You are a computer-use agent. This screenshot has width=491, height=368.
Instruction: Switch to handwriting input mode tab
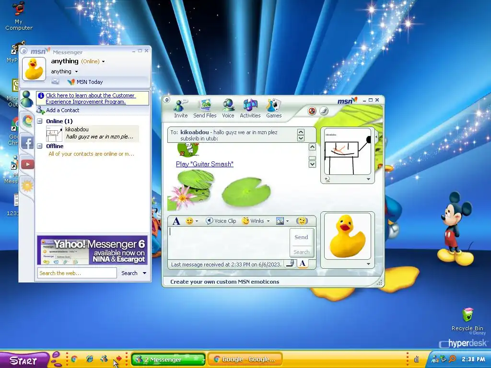tap(291, 264)
